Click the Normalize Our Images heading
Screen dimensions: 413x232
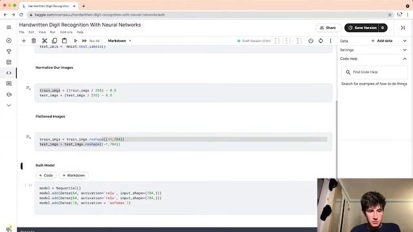pos(54,68)
